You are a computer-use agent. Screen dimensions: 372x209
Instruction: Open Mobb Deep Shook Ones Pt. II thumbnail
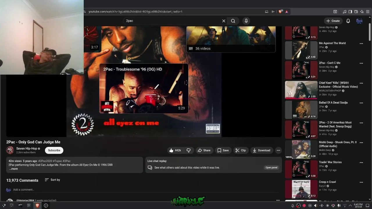point(301,149)
